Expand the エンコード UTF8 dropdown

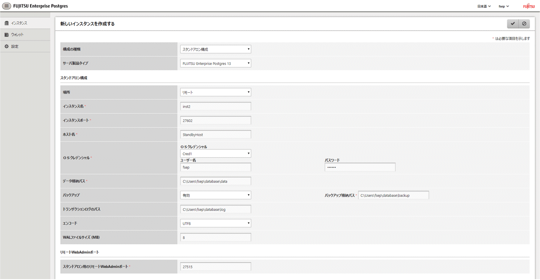coord(216,223)
